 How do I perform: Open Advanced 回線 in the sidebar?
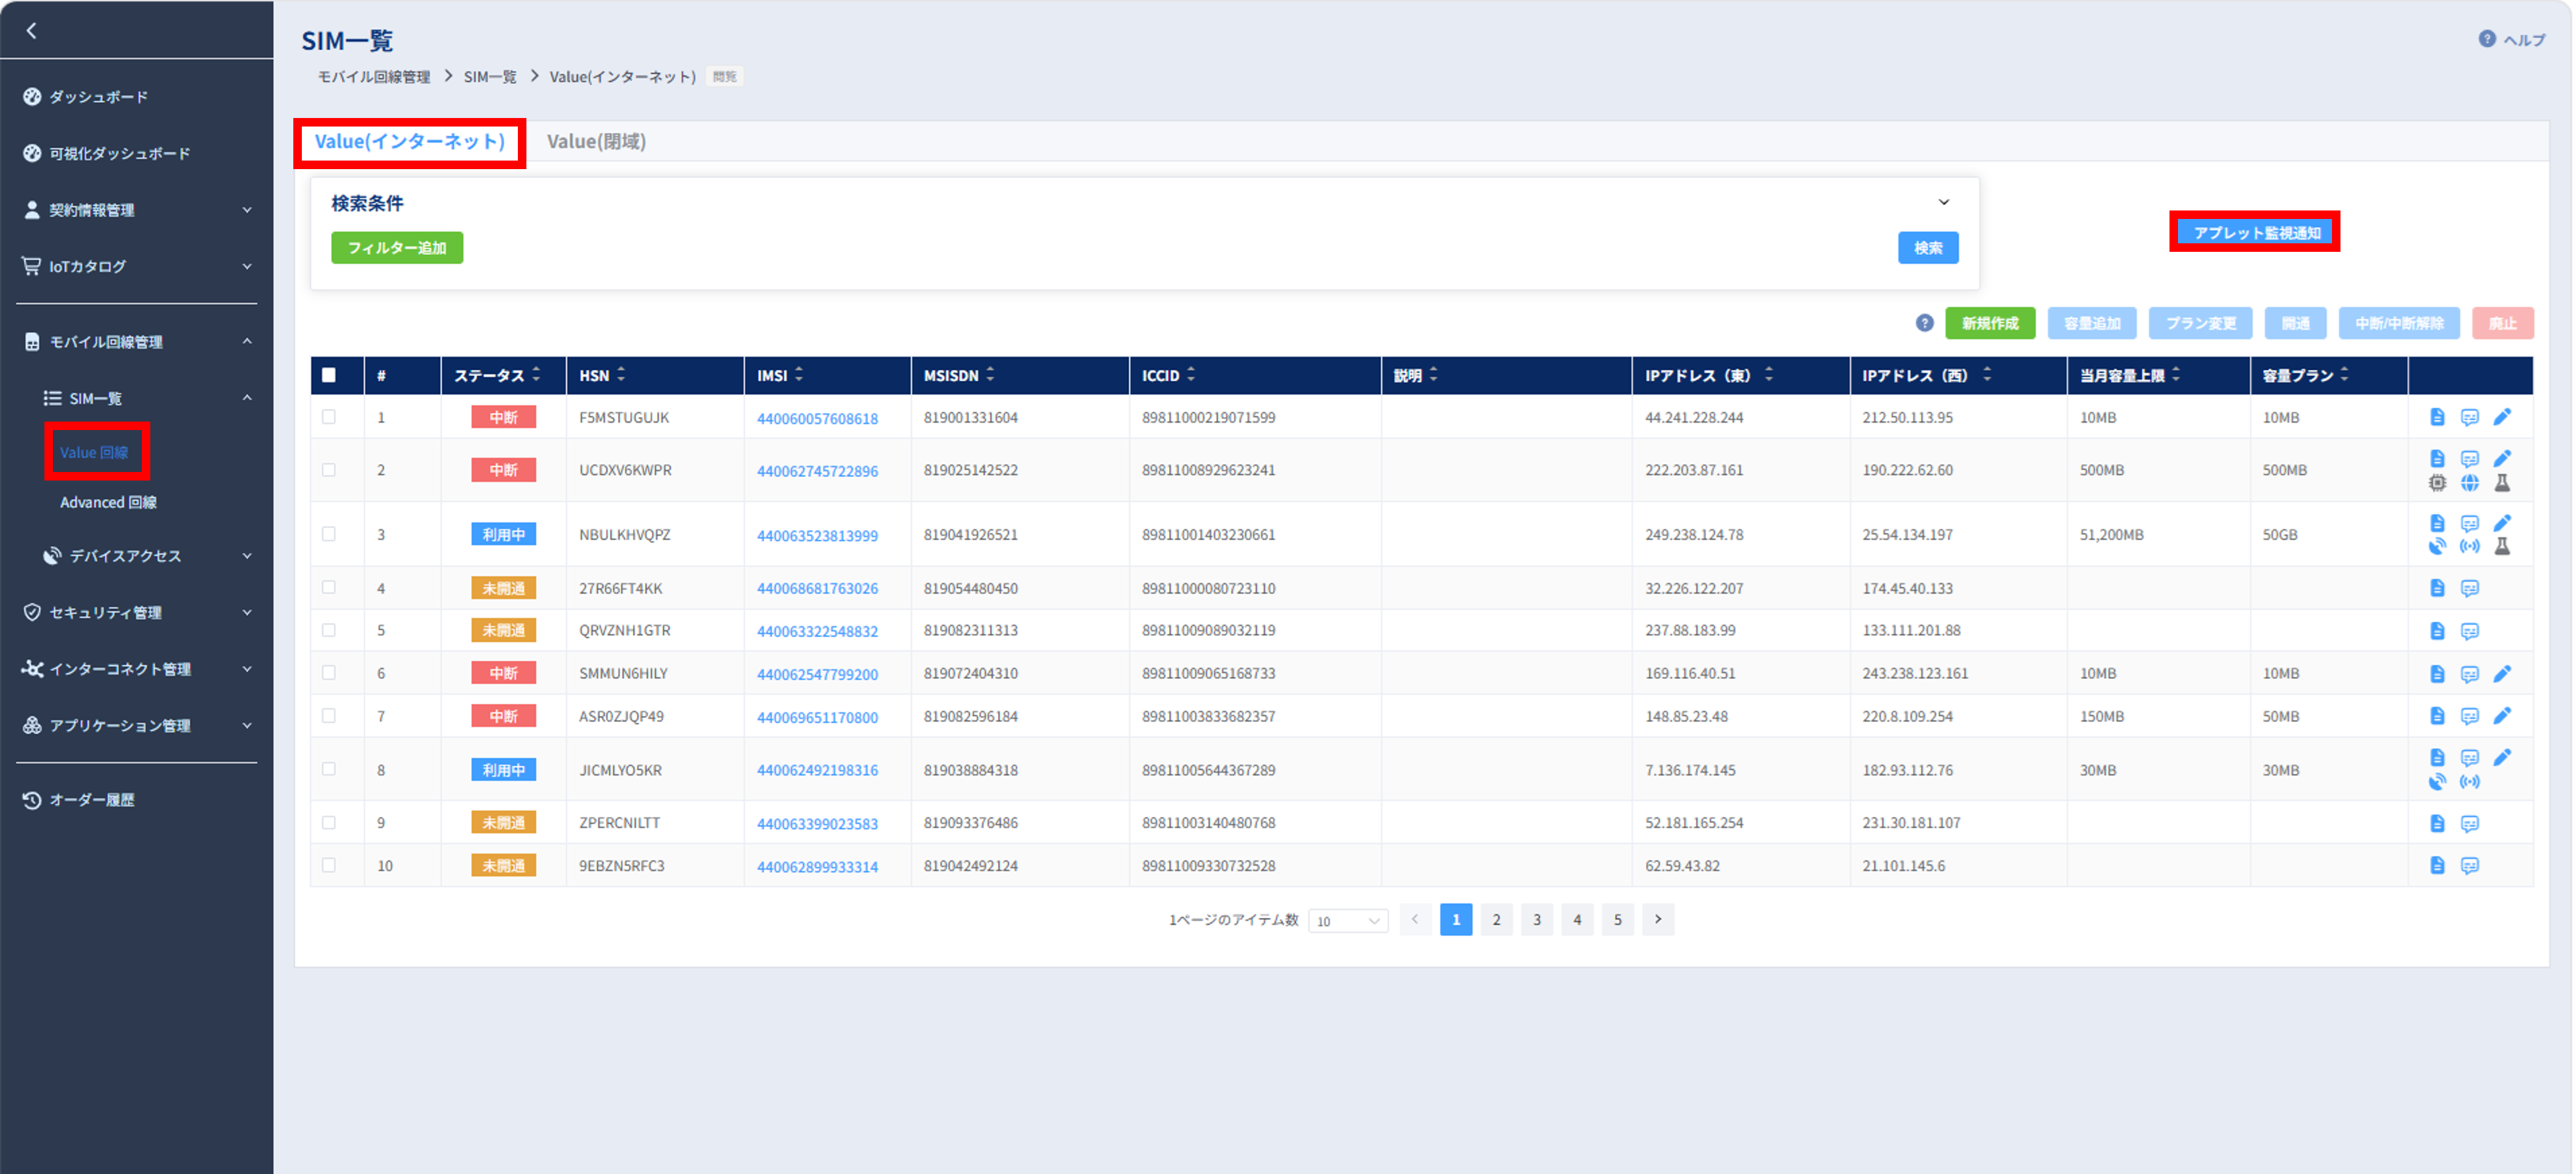[x=108, y=502]
